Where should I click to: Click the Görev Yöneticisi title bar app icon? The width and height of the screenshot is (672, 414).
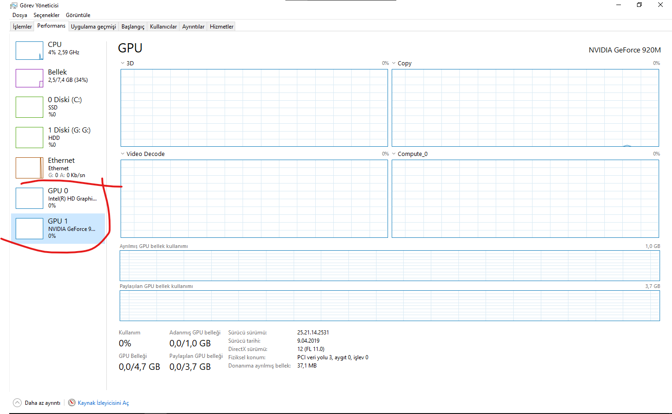click(x=14, y=6)
